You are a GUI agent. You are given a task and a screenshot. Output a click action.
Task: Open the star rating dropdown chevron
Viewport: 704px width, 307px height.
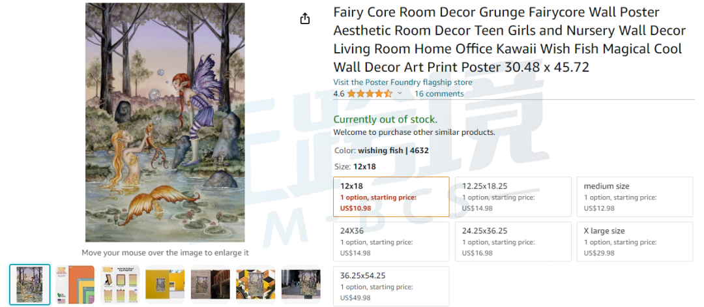tap(400, 94)
